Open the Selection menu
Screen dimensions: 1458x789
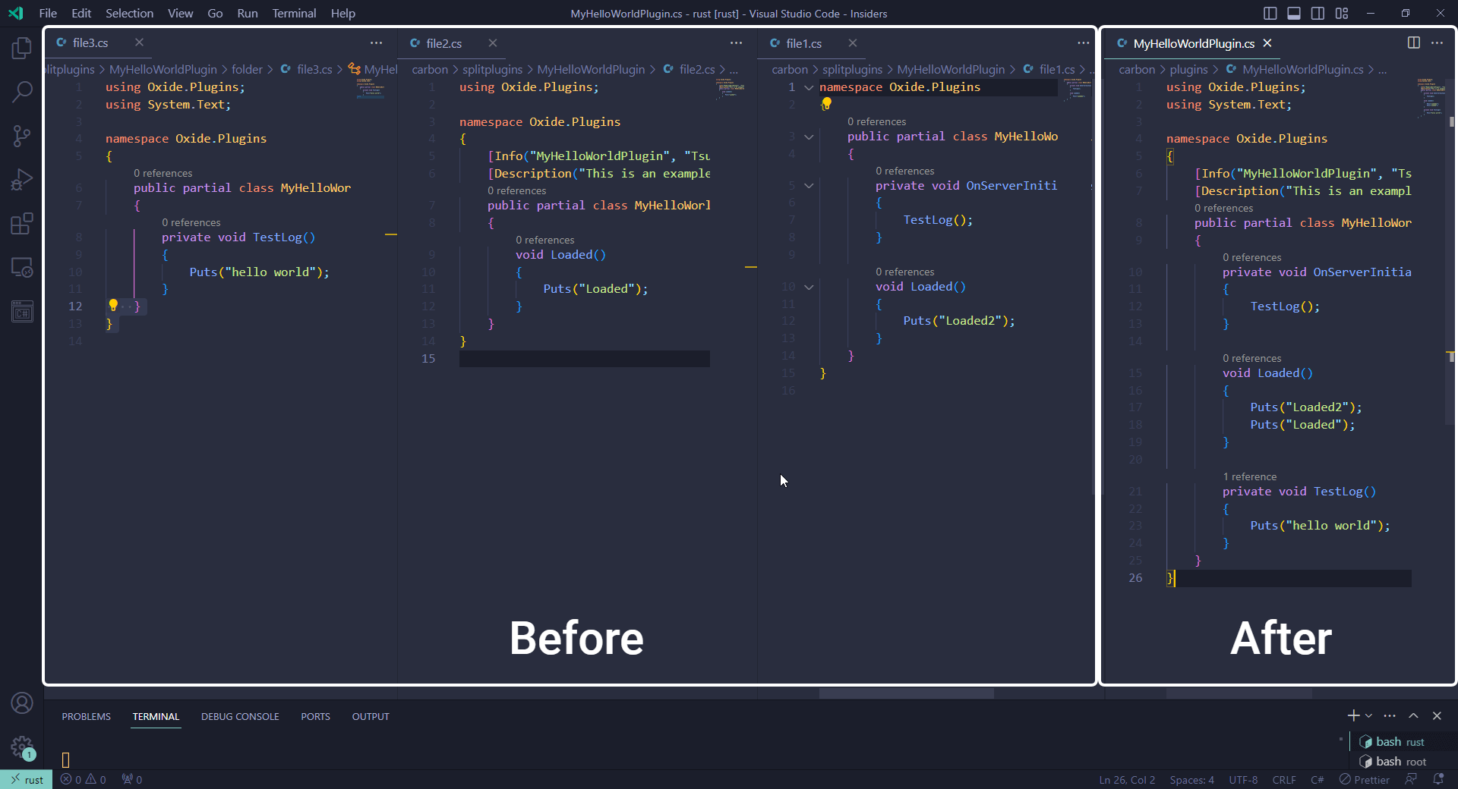tap(129, 13)
